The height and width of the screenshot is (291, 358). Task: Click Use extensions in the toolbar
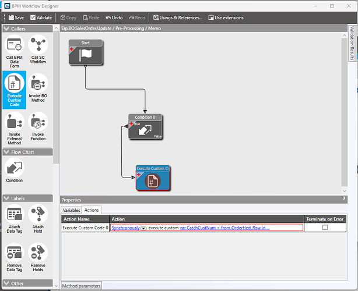point(226,17)
